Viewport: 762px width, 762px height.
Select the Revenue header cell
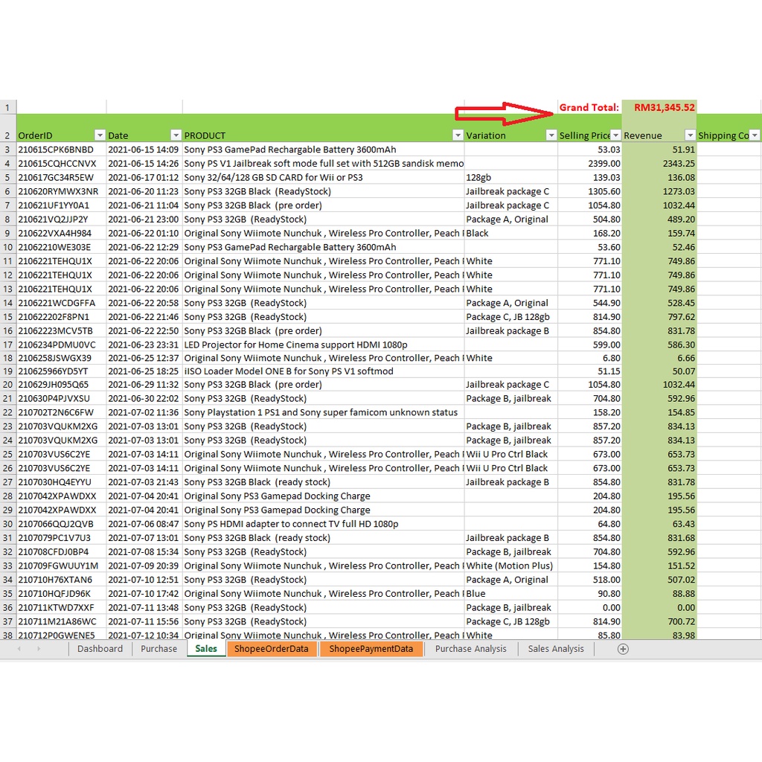click(x=659, y=129)
